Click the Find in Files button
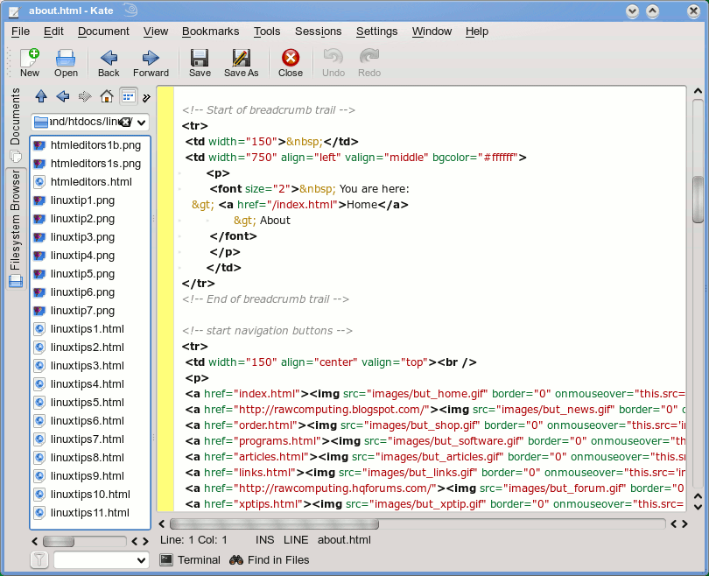This screenshot has height=576, width=709. pyautogui.click(x=270, y=560)
